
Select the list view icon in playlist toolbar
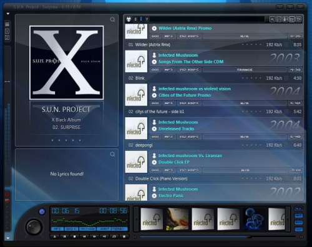[292, 19]
